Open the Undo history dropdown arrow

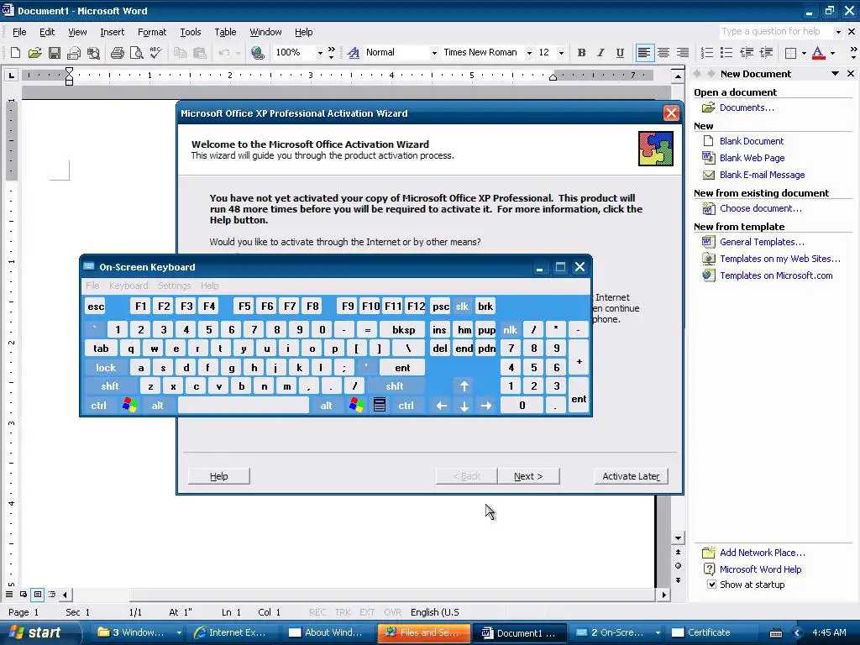coord(238,53)
